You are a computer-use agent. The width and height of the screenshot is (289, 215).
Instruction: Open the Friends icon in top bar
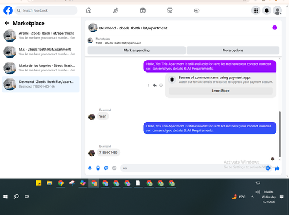116,10
